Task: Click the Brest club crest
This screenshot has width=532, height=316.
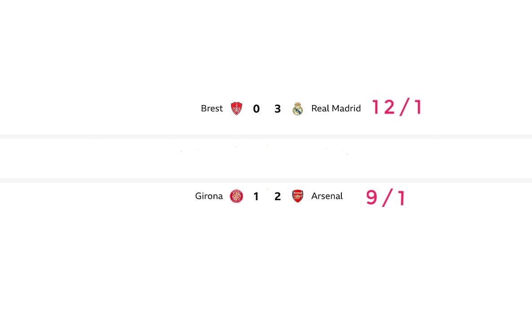Action: pos(236,109)
